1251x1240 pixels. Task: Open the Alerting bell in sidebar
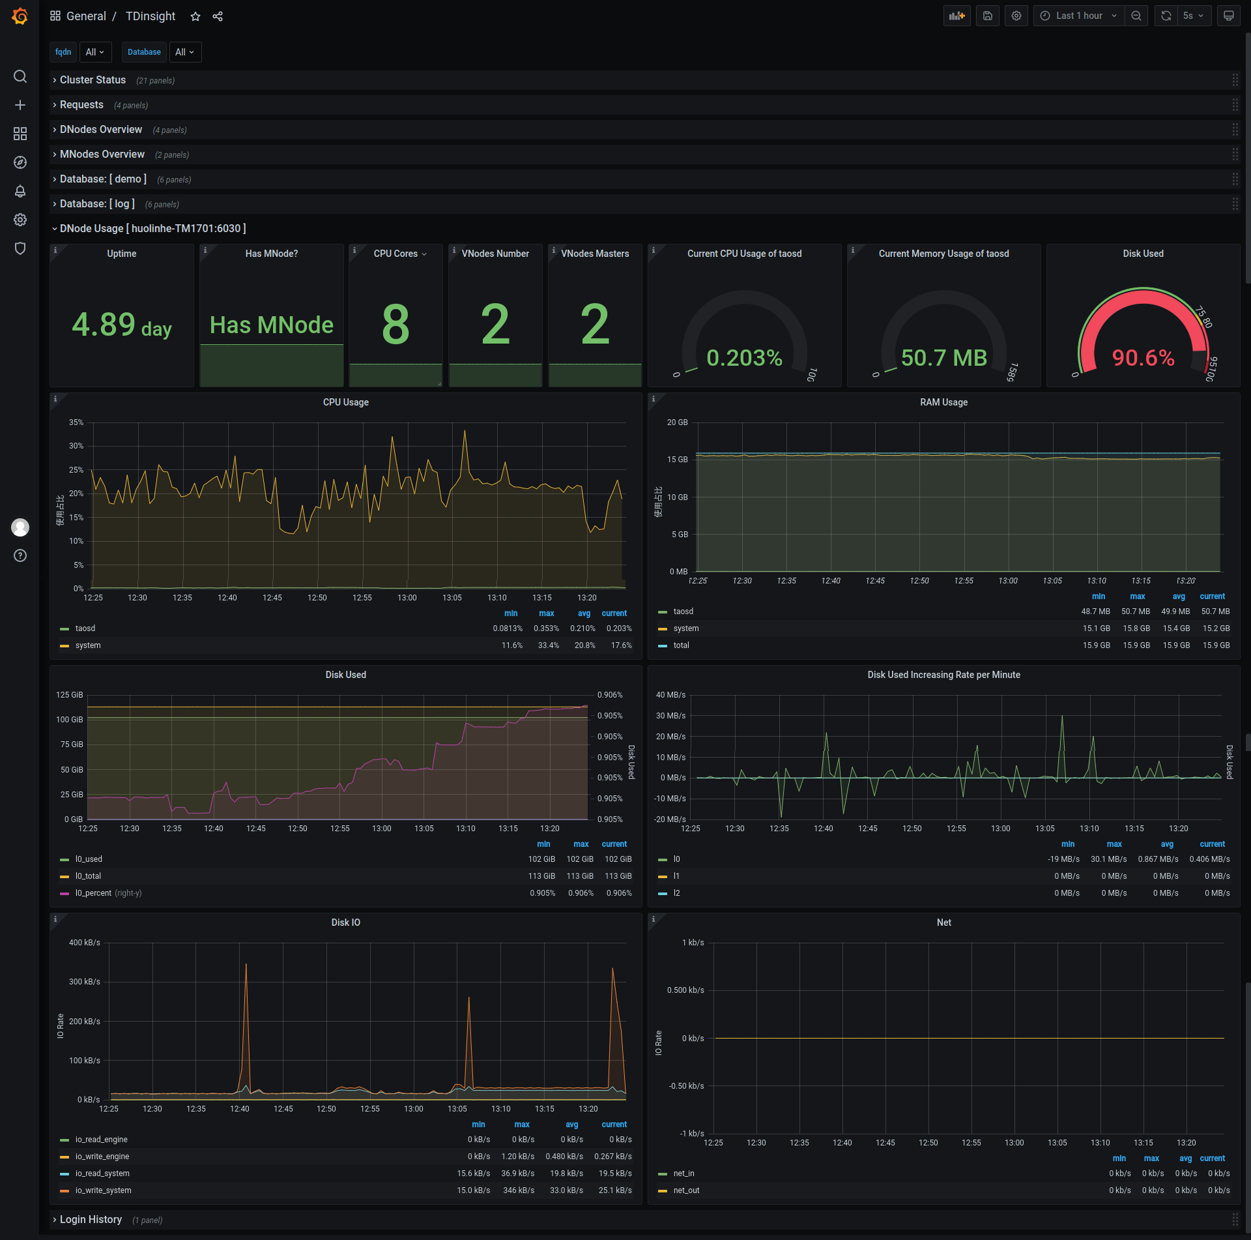20,191
